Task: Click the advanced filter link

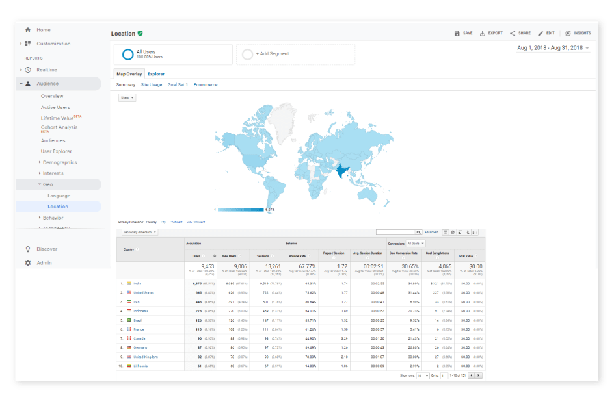Action: pos(431,233)
